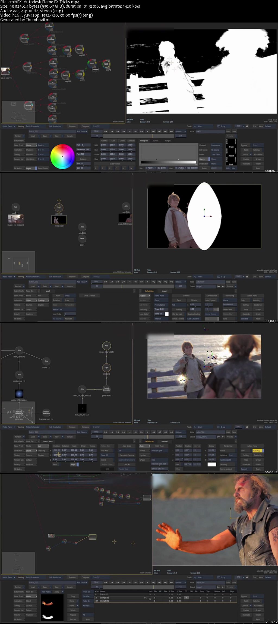
Task: Click play forward in the 00:55:15 frame
Action: (147, 432)
